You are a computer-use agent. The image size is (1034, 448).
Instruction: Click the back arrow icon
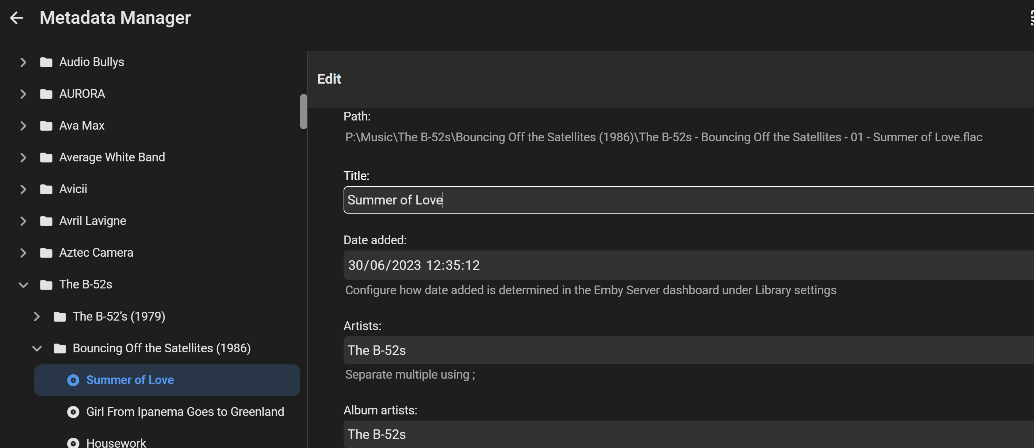click(16, 18)
